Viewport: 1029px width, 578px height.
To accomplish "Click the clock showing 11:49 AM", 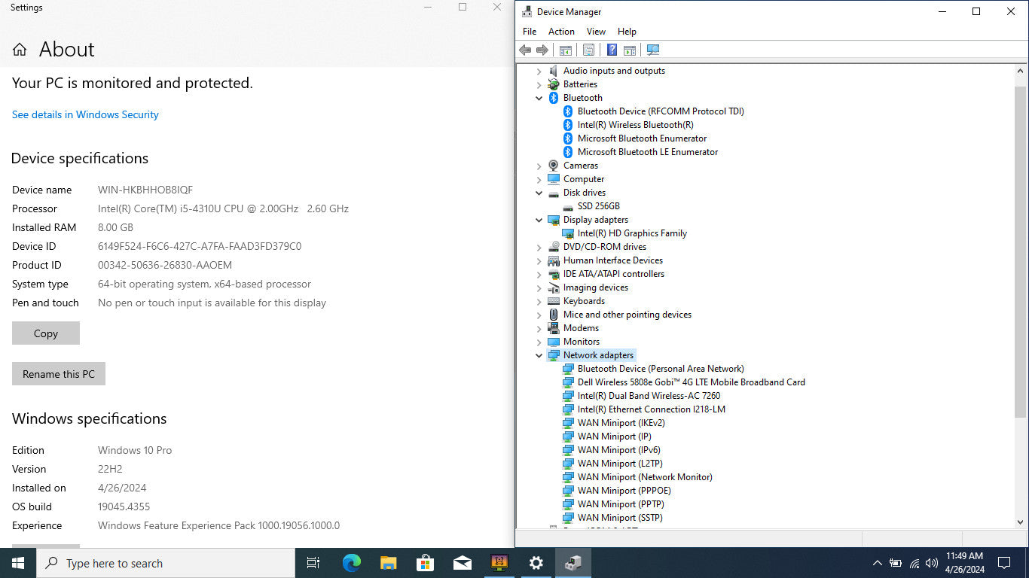I will pyautogui.click(x=964, y=556).
